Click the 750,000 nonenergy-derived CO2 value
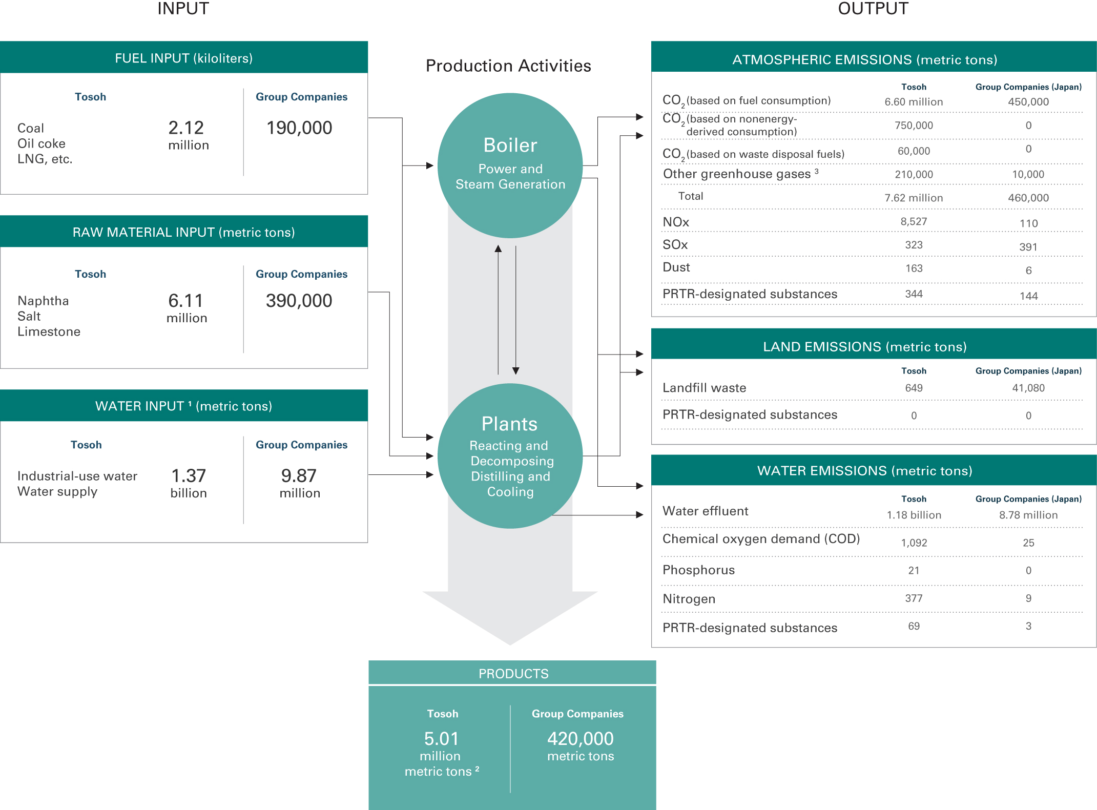 point(914,125)
